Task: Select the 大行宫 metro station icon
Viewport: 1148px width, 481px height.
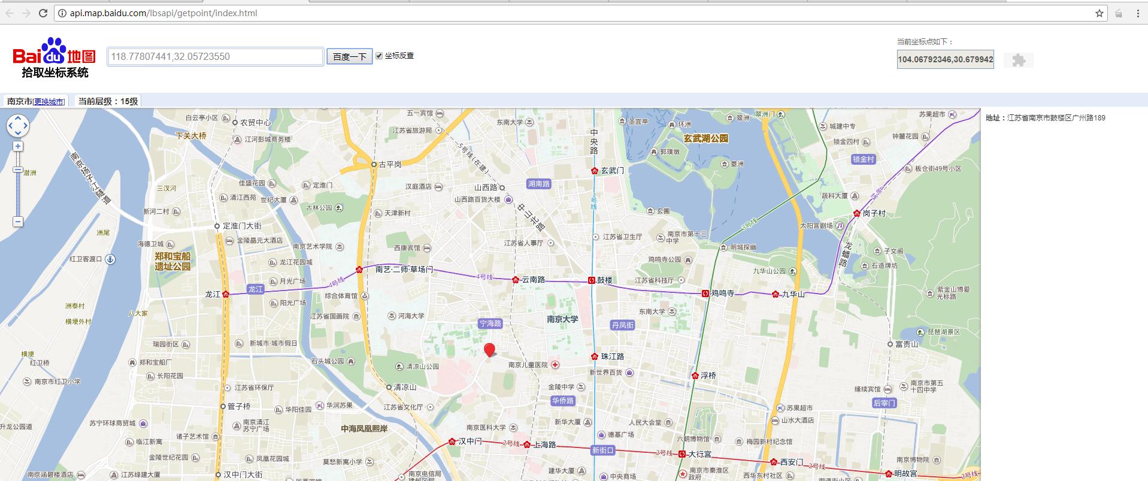Action: [x=681, y=454]
